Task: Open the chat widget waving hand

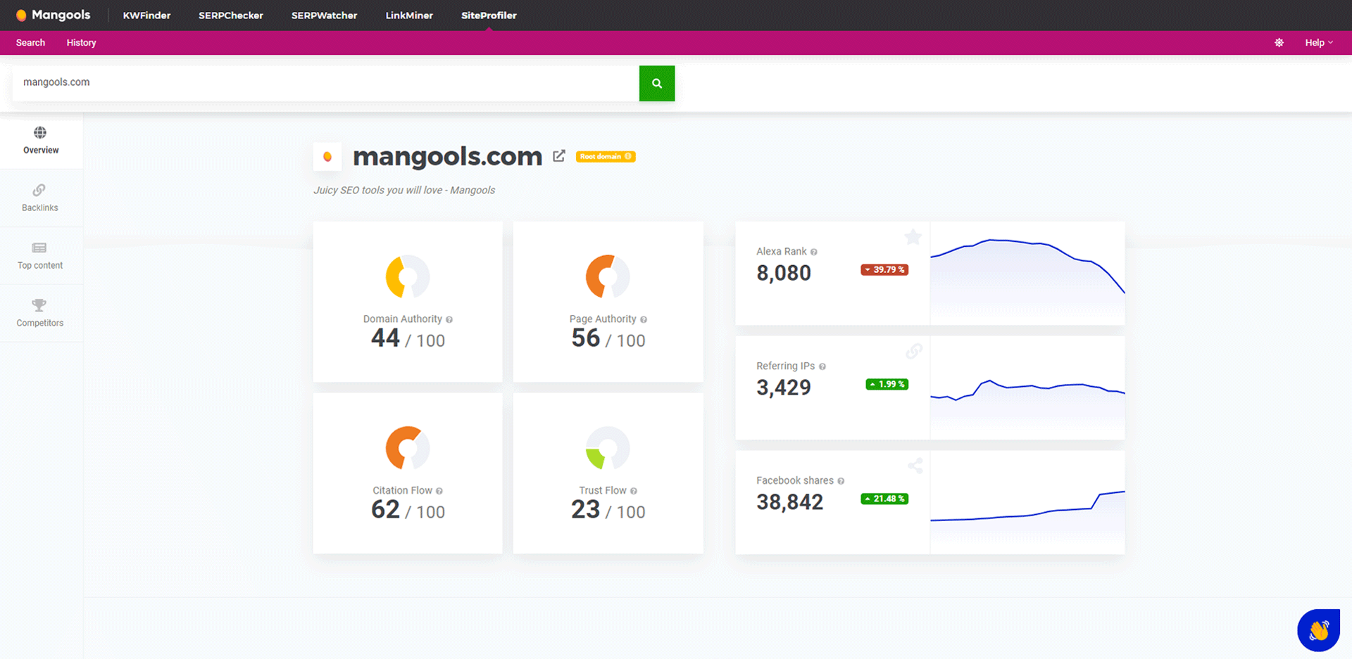Action: [x=1318, y=630]
